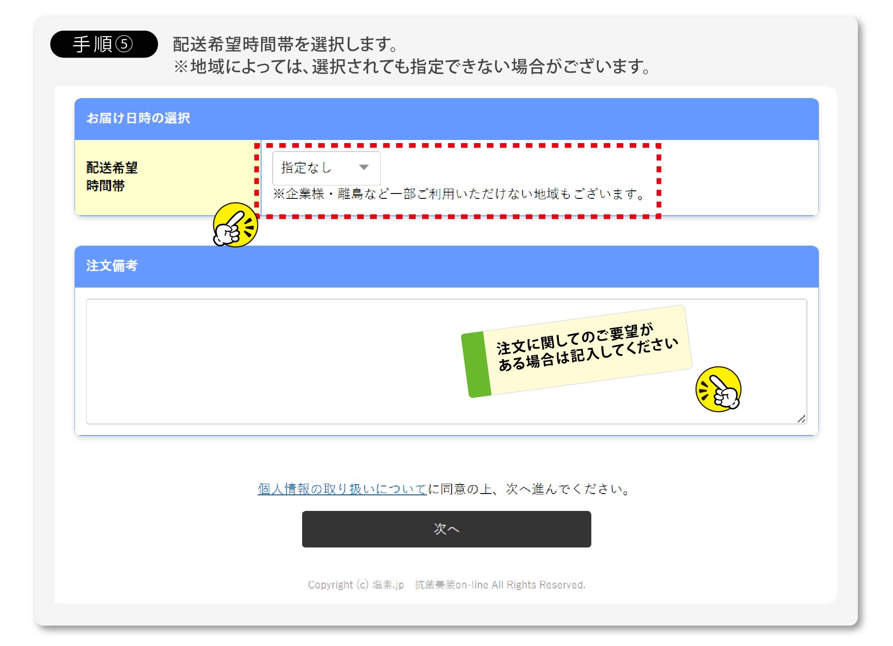
Task: Open the 指定なし delivery time dropdown
Action: pyautogui.click(x=326, y=168)
